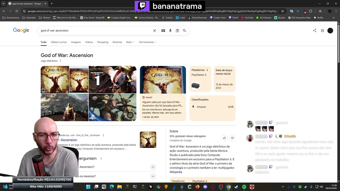The width and height of the screenshot is (340, 191).
Task: Open the B42 Interactive Map bookmark
Action: [299, 18]
